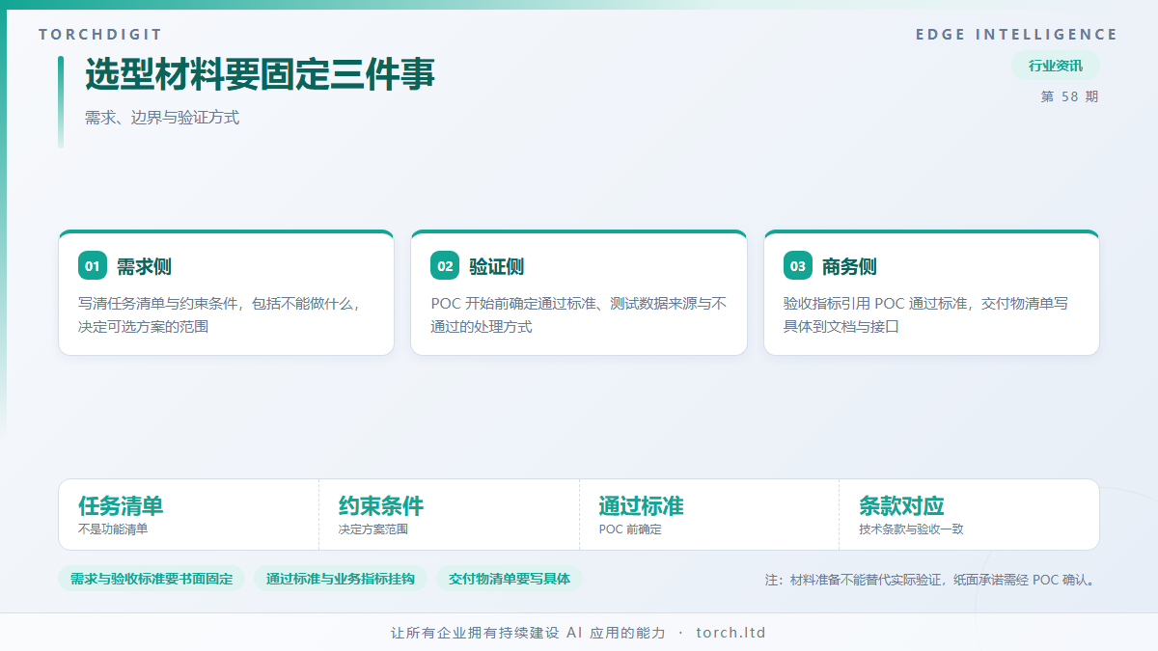Click the TORCHDIGIT brand text

(x=101, y=35)
